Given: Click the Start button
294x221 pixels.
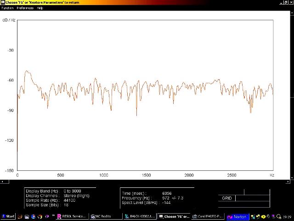Looking at the screenshot, I should (x=8, y=216).
